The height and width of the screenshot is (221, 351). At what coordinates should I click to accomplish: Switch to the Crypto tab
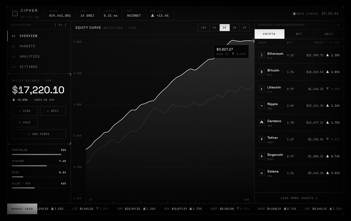pyautogui.click(x=269, y=34)
